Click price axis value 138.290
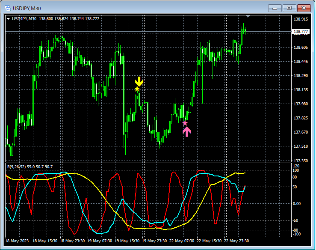Viewport: 316px width, 250px height. point(301,76)
